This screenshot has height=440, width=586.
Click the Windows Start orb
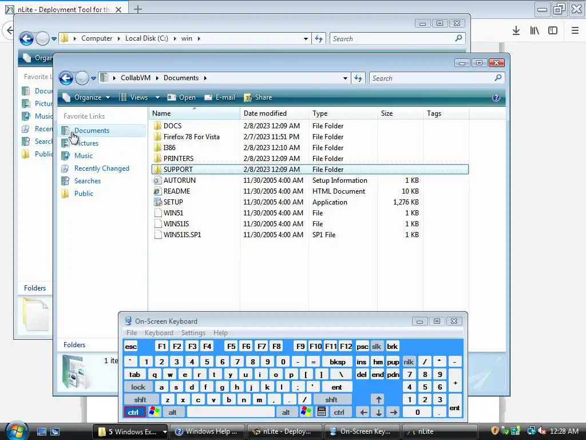(x=17, y=430)
